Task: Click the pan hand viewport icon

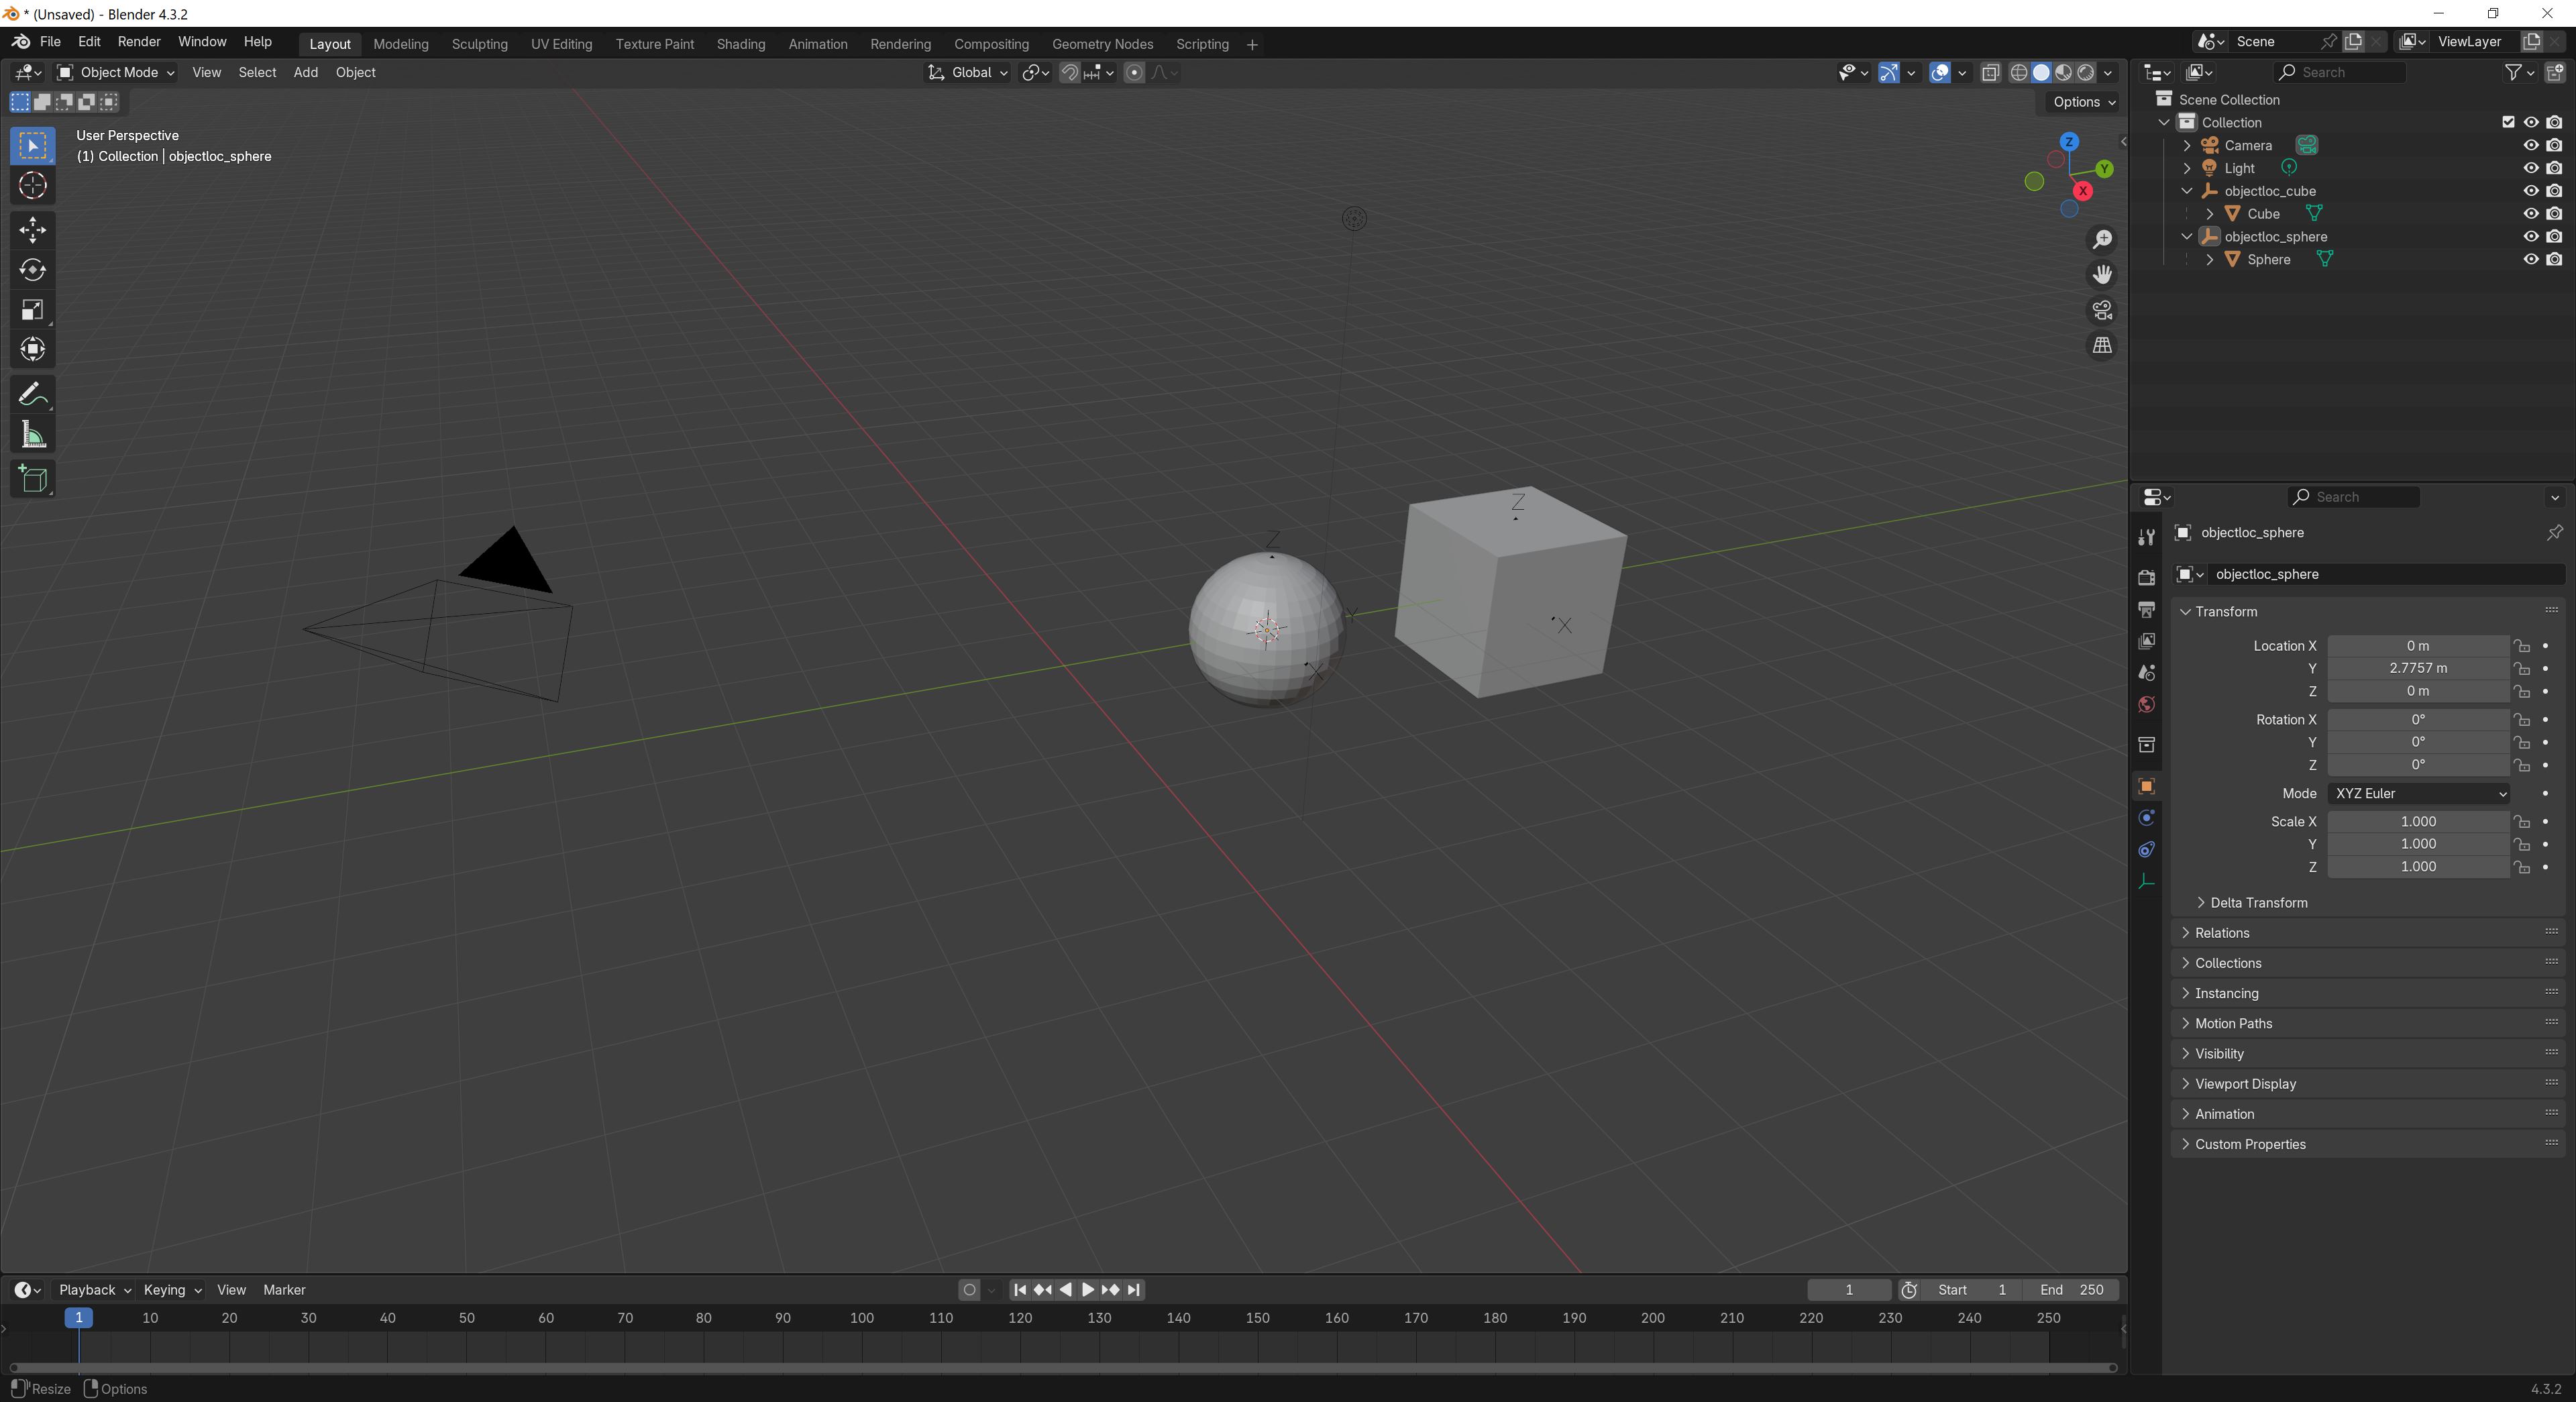Action: (2102, 275)
